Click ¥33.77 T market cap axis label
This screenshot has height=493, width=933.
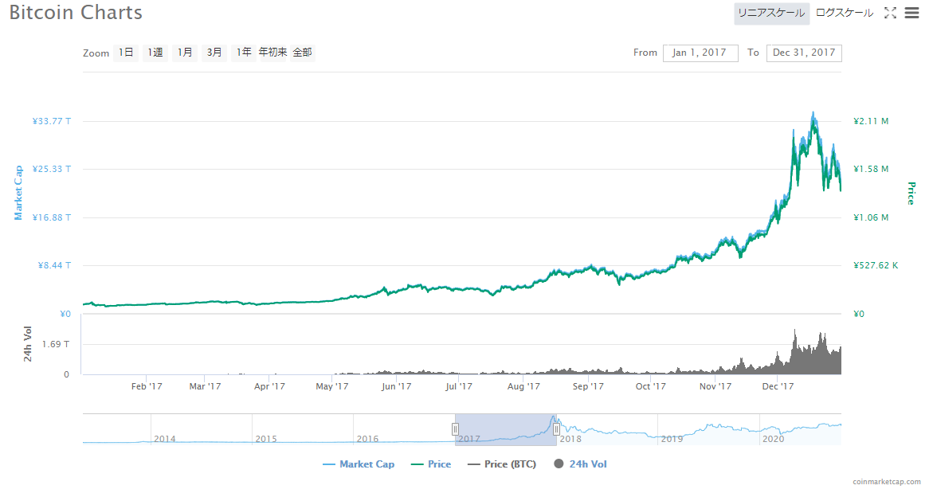(x=52, y=121)
